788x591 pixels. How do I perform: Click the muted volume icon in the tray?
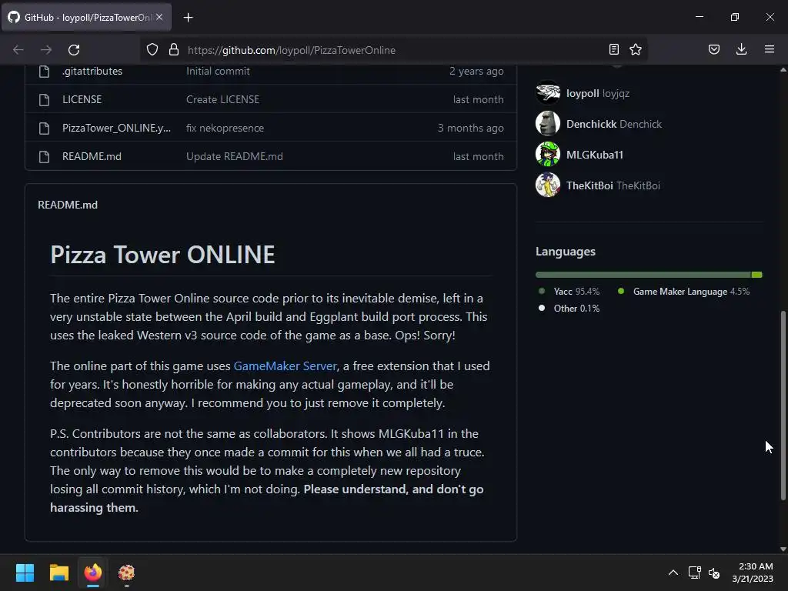coord(714,573)
